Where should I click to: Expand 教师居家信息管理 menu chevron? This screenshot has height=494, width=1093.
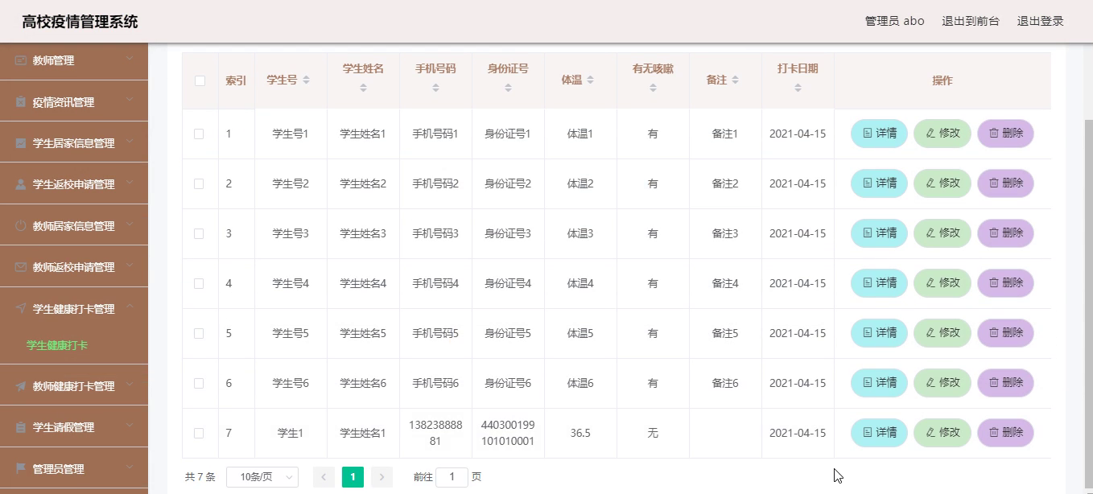[x=130, y=225]
